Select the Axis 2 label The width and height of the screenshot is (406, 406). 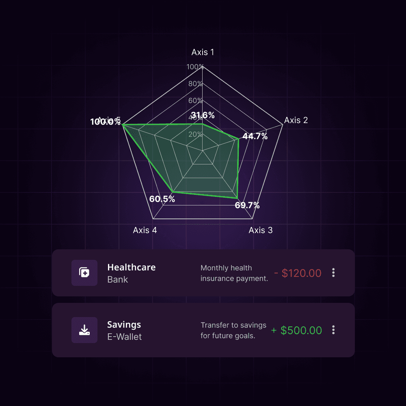pyautogui.click(x=295, y=120)
